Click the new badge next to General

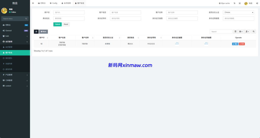26,31
